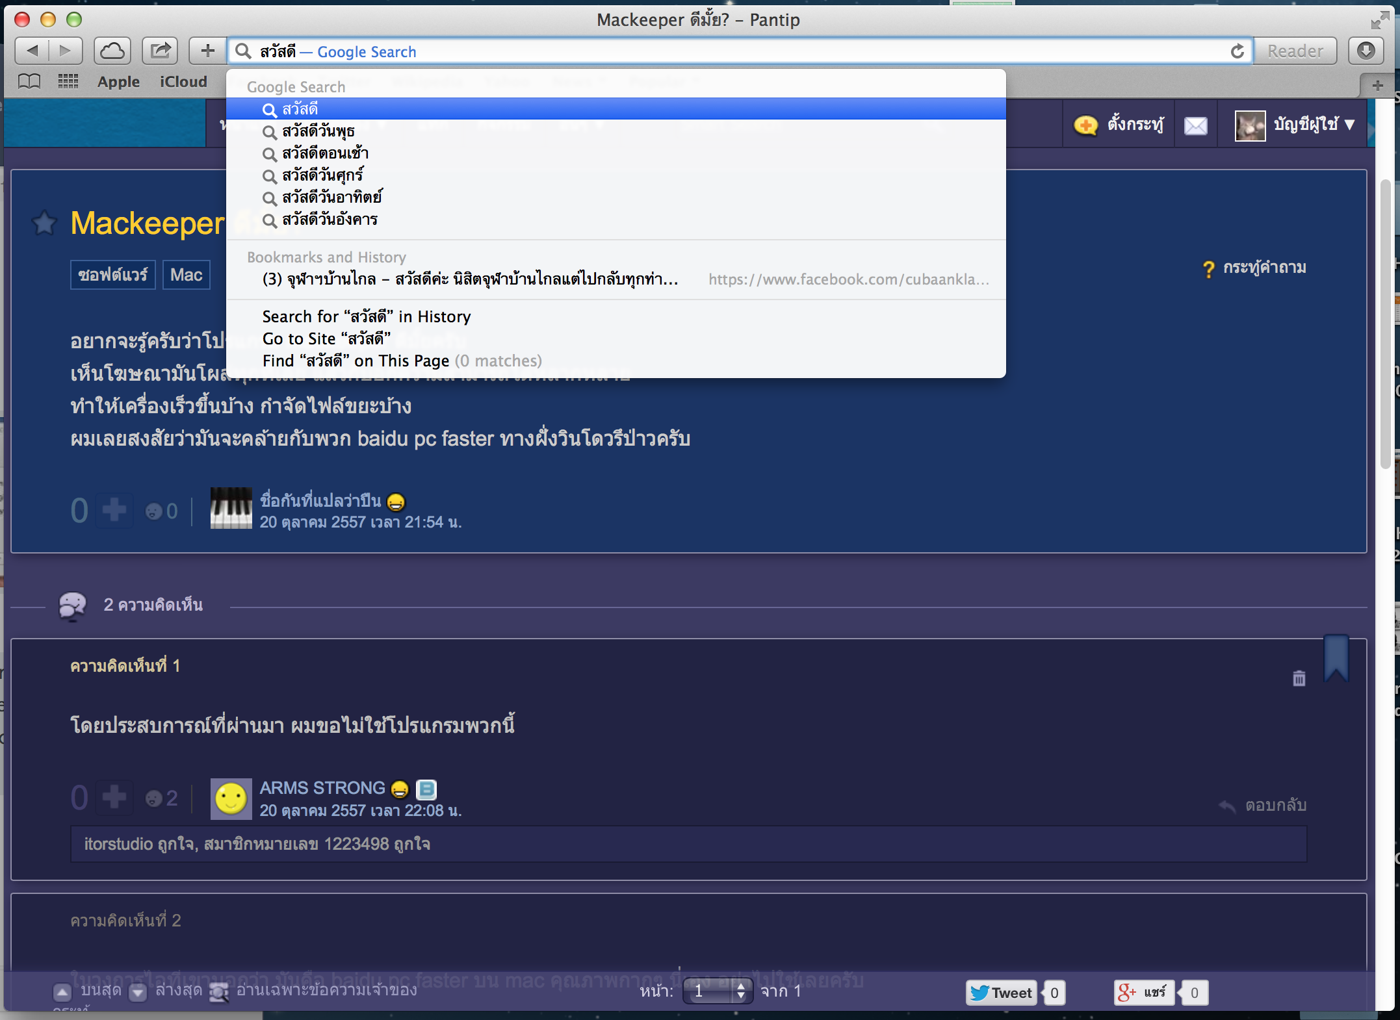The image size is (1400, 1020).
Task: Click the emotion icon on main post
Action: point(153,511)
